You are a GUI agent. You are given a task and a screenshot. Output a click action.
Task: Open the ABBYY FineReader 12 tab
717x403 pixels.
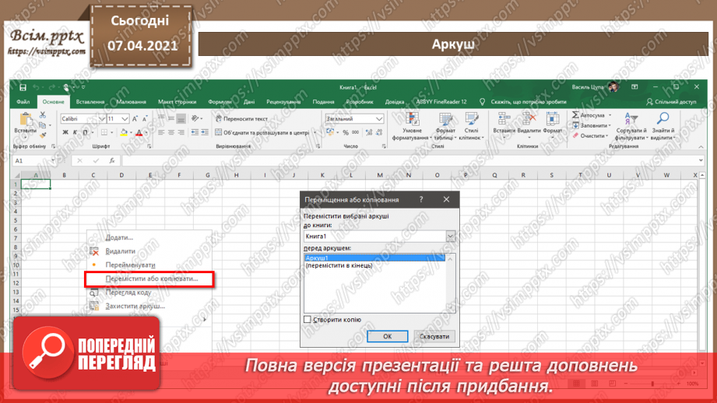pos(441,102)
